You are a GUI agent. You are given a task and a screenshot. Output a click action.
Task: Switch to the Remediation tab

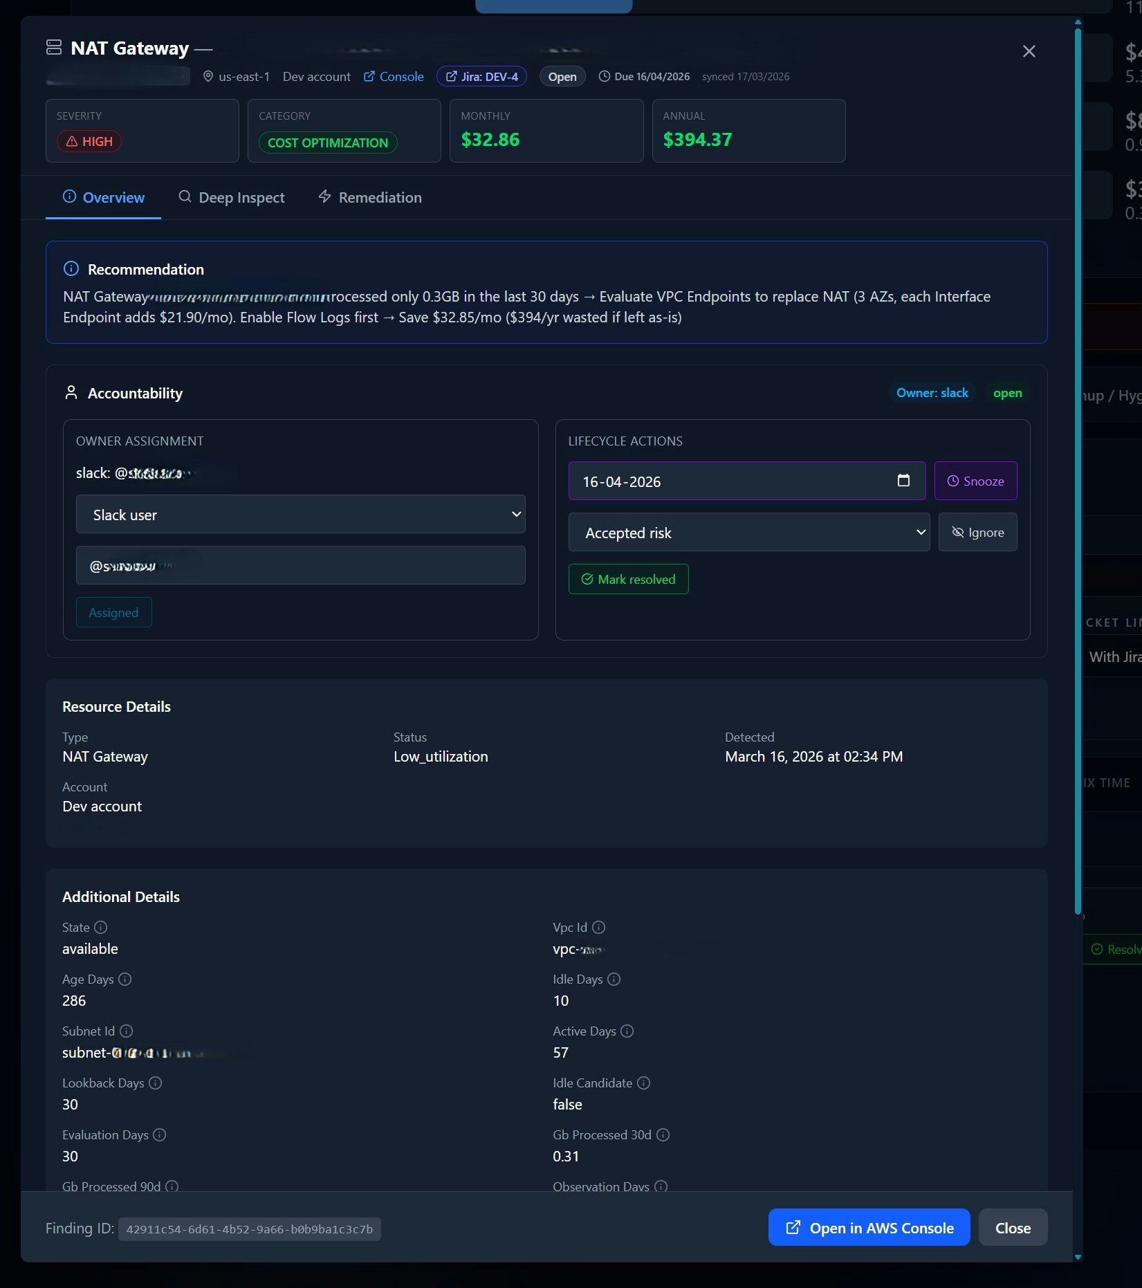[x=369, y=198]
